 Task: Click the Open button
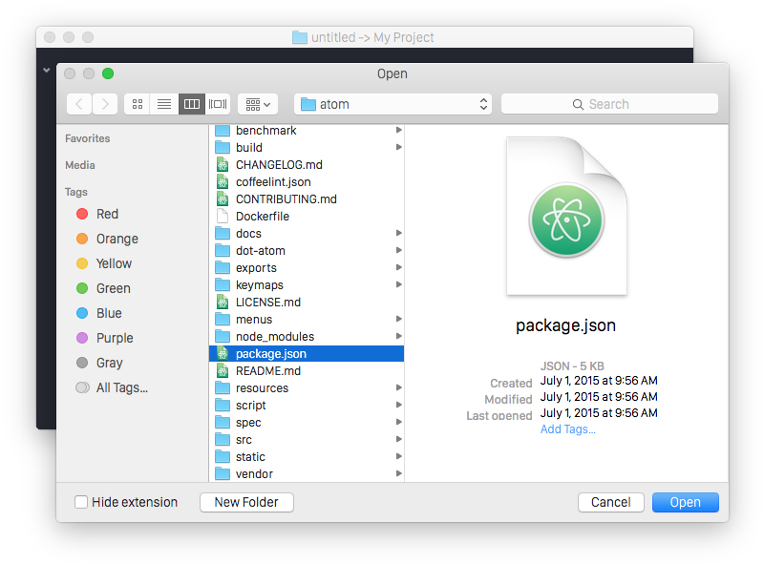(x=685, y=502)
